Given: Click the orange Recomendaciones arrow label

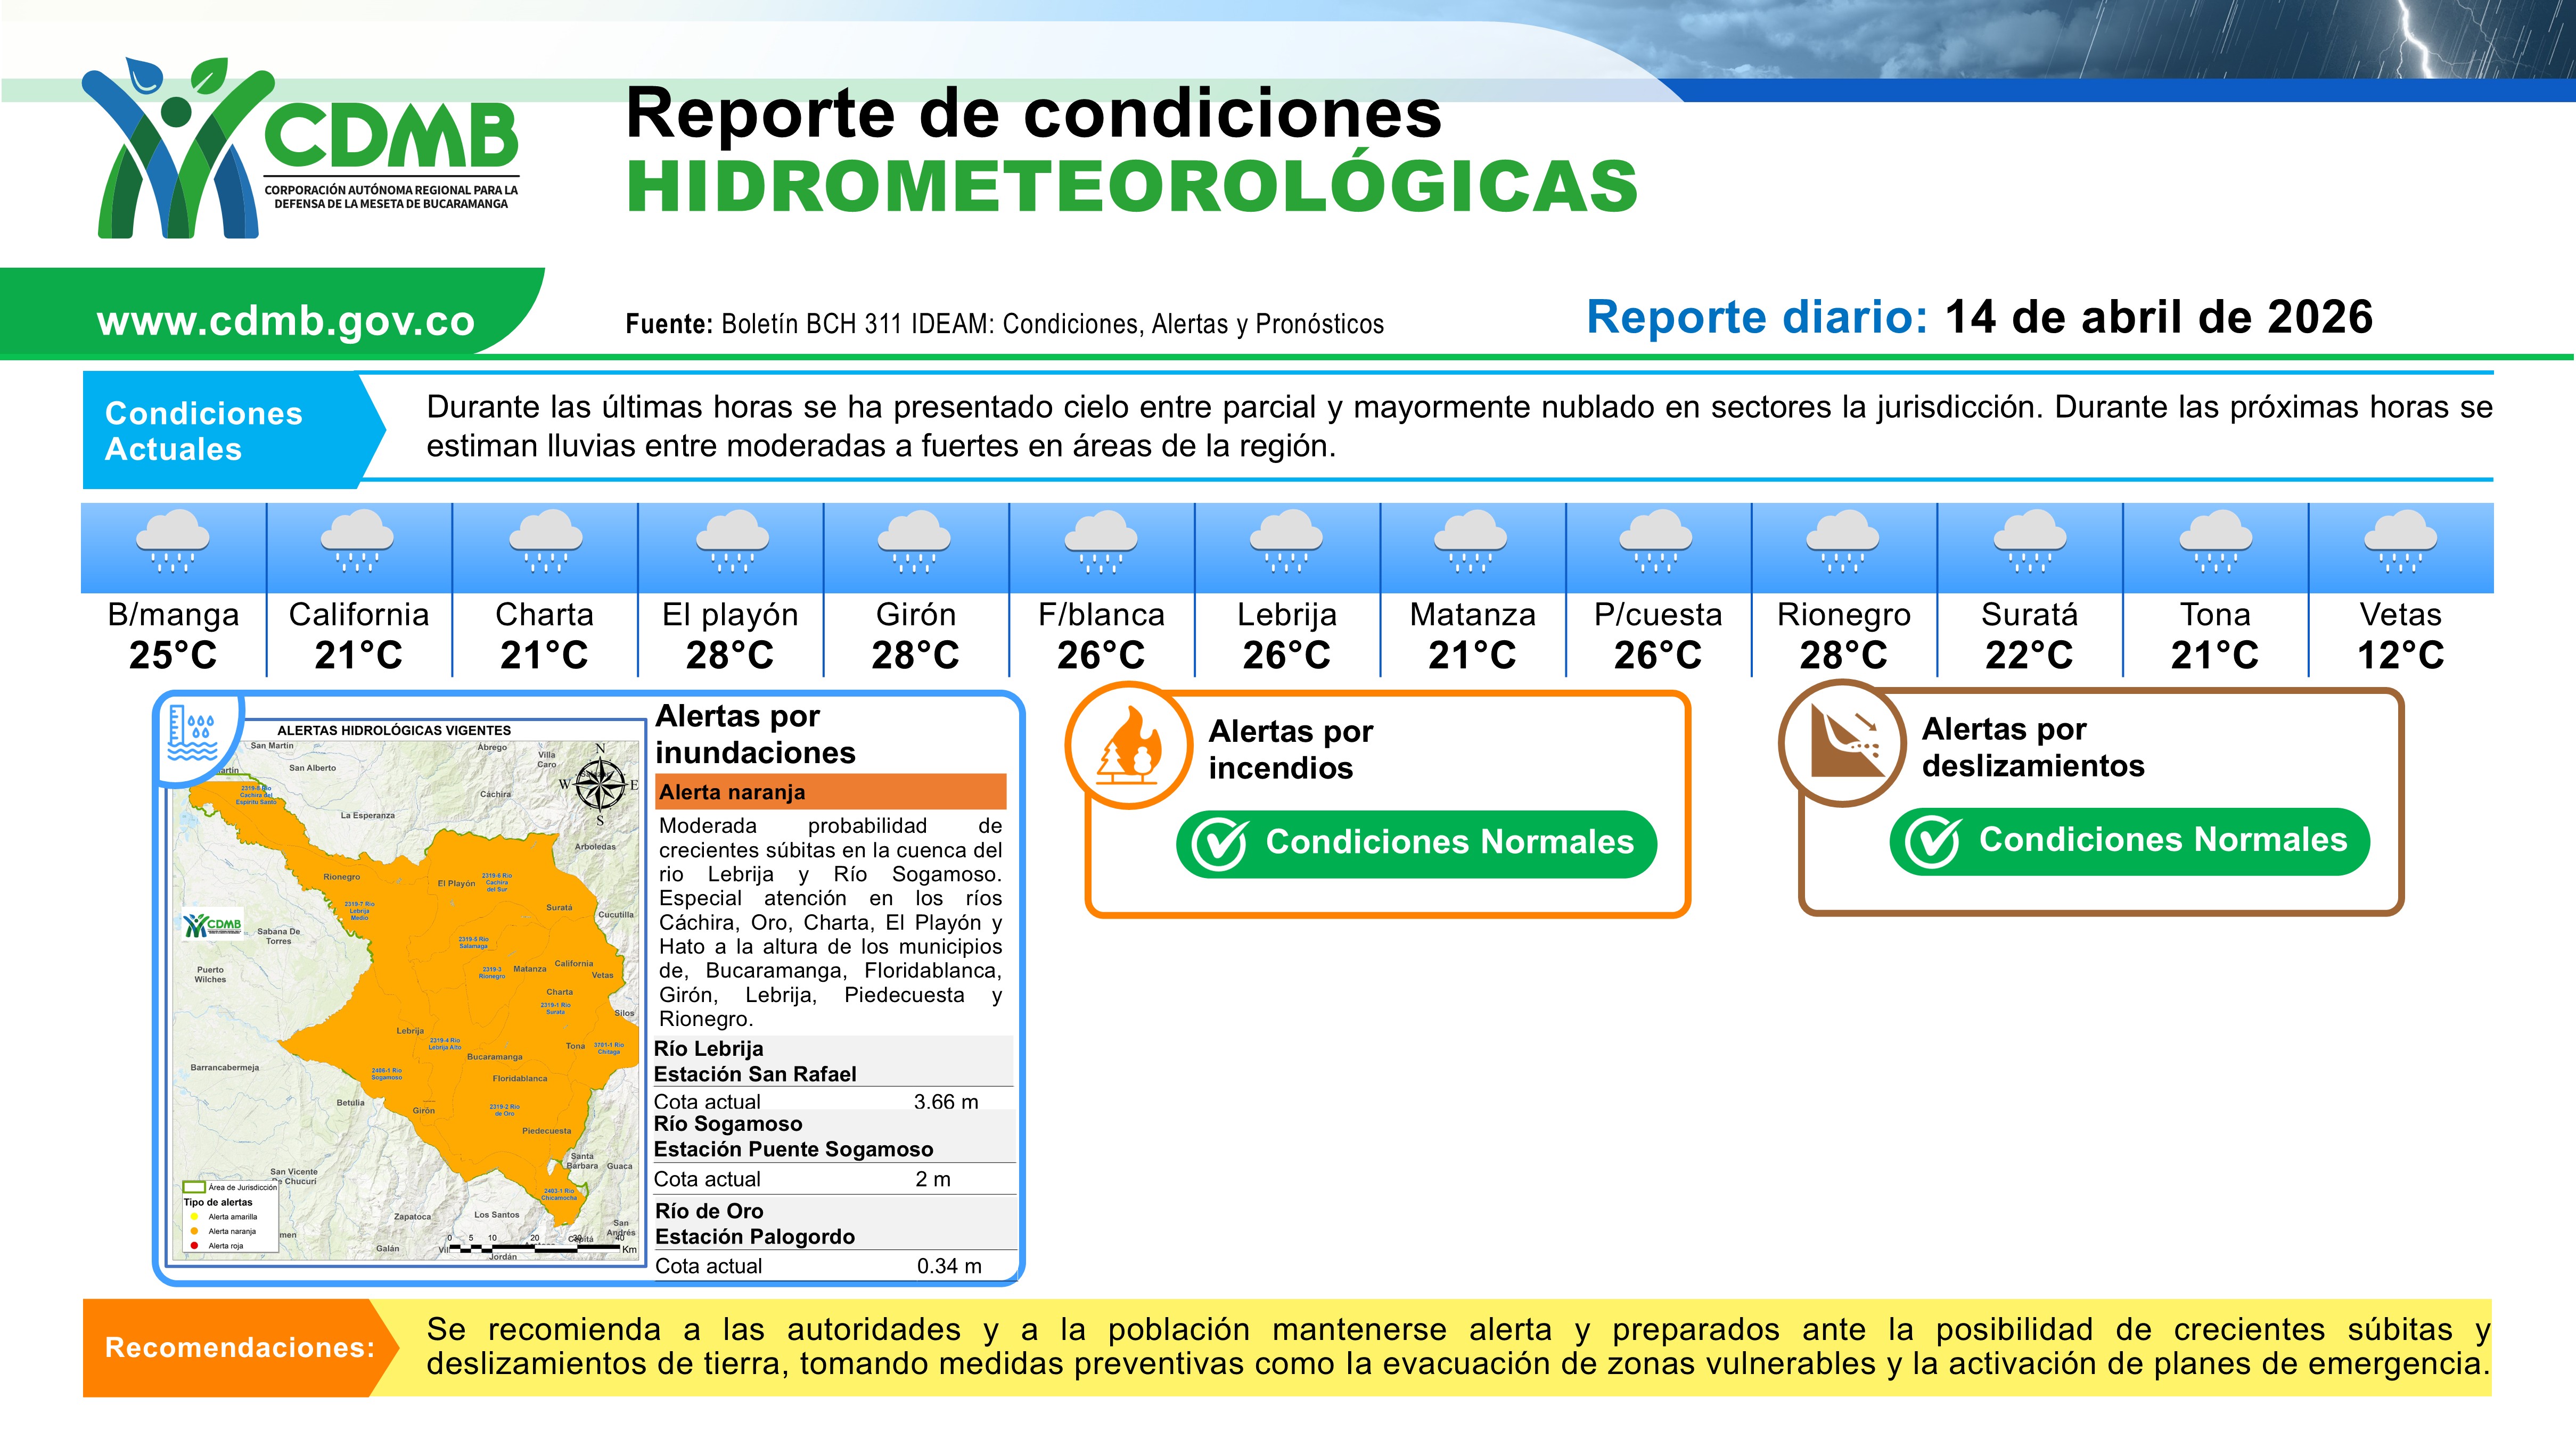Looking at the screenshot, I should coord(240,1347).
